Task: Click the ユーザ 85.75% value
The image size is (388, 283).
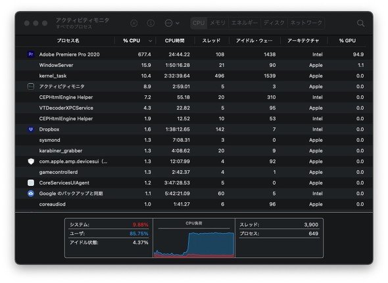Action: pos(139,234)
